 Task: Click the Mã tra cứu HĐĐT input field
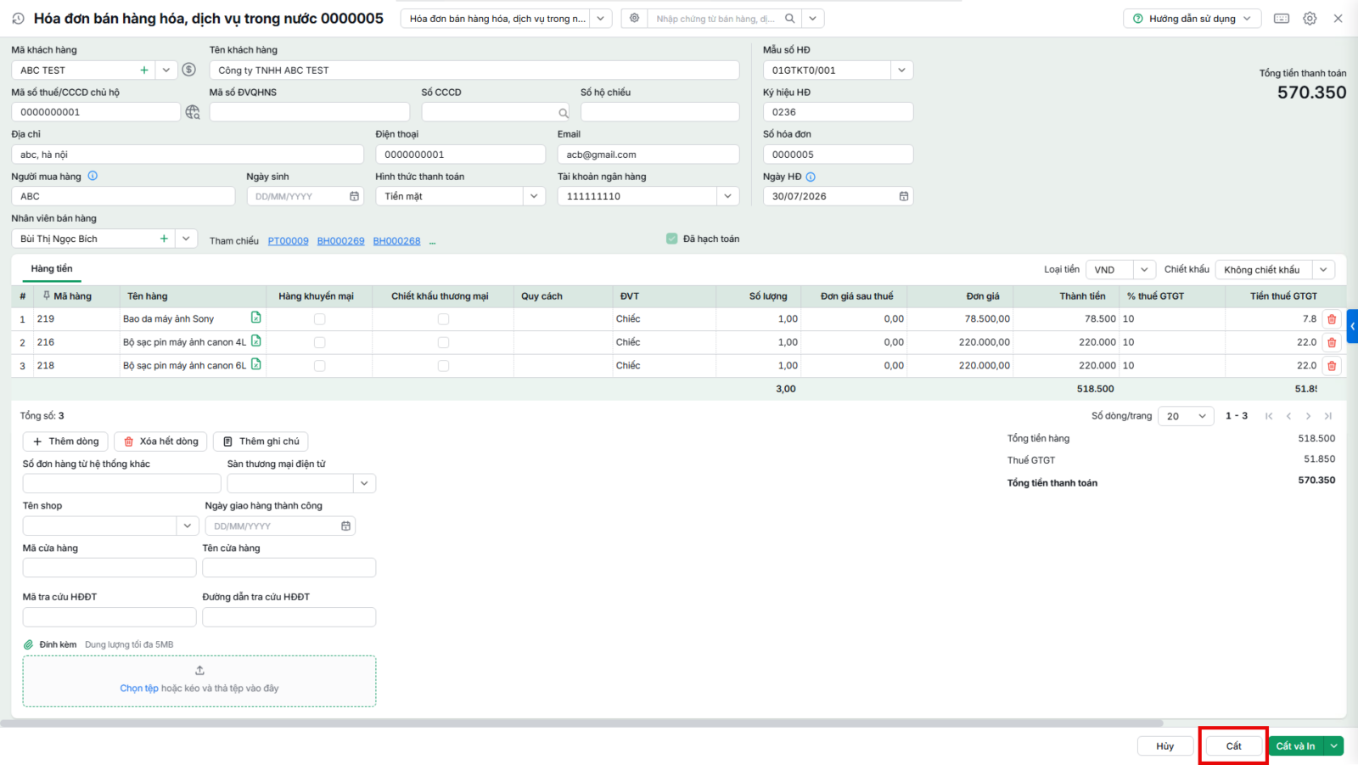(x=109, y=617)
